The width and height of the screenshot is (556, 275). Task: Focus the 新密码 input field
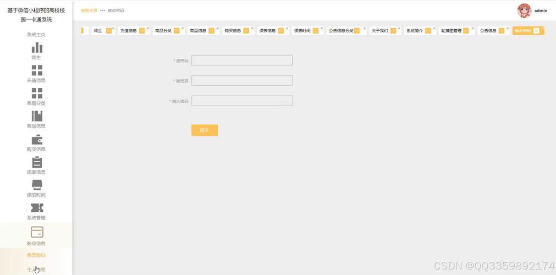[x=242, y=80]
